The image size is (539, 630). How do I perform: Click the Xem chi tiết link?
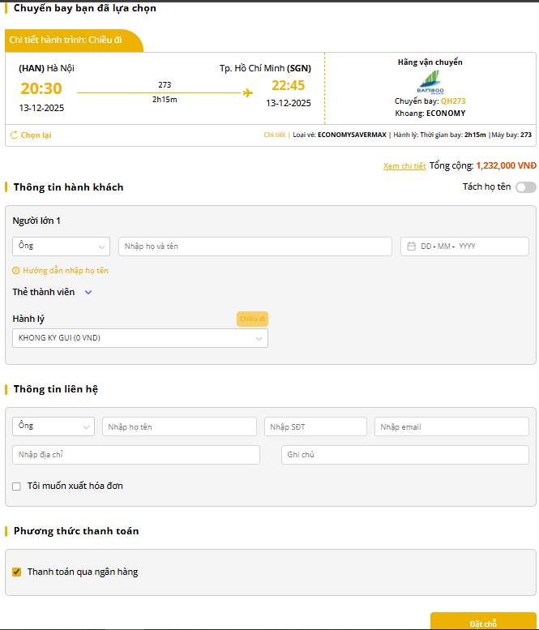404,166
